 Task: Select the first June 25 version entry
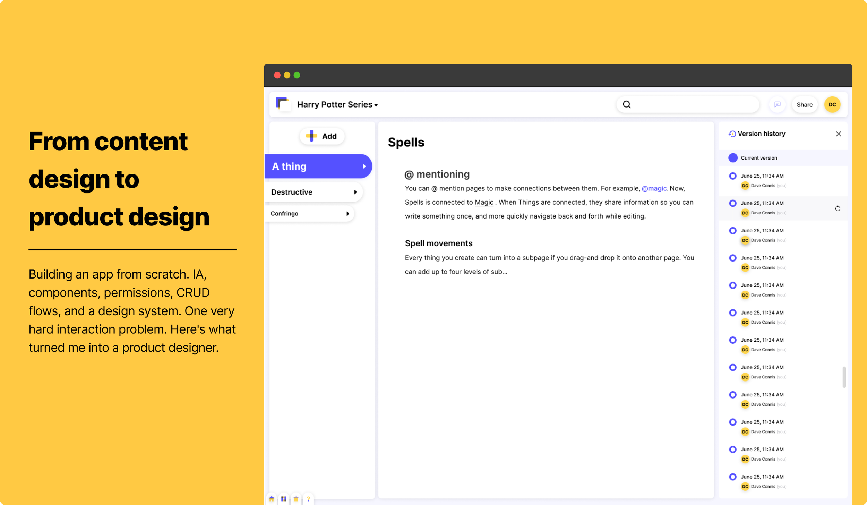(762, 176)
